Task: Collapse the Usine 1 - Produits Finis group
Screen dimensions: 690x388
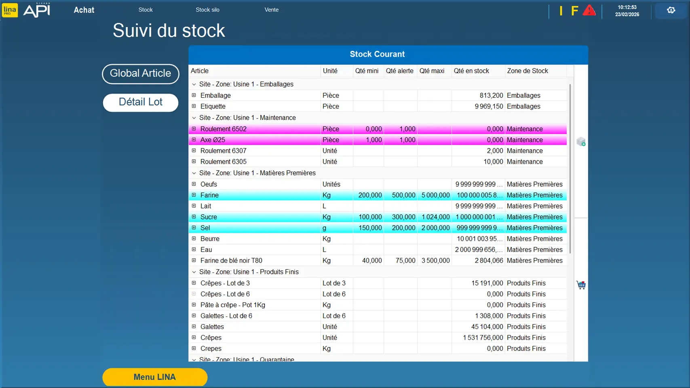Action: pos(194,272)
